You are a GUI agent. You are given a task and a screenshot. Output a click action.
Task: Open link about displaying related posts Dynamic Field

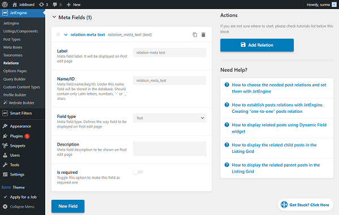click(279, 128)
